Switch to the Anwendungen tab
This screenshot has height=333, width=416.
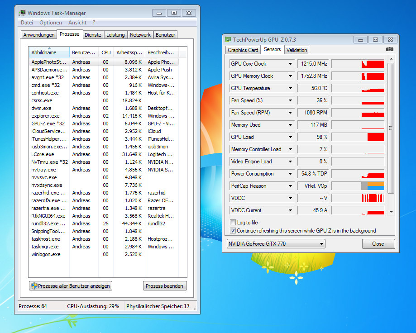tap(39, 35)
